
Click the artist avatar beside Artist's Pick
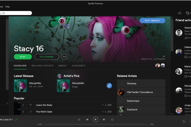[59, 76]
